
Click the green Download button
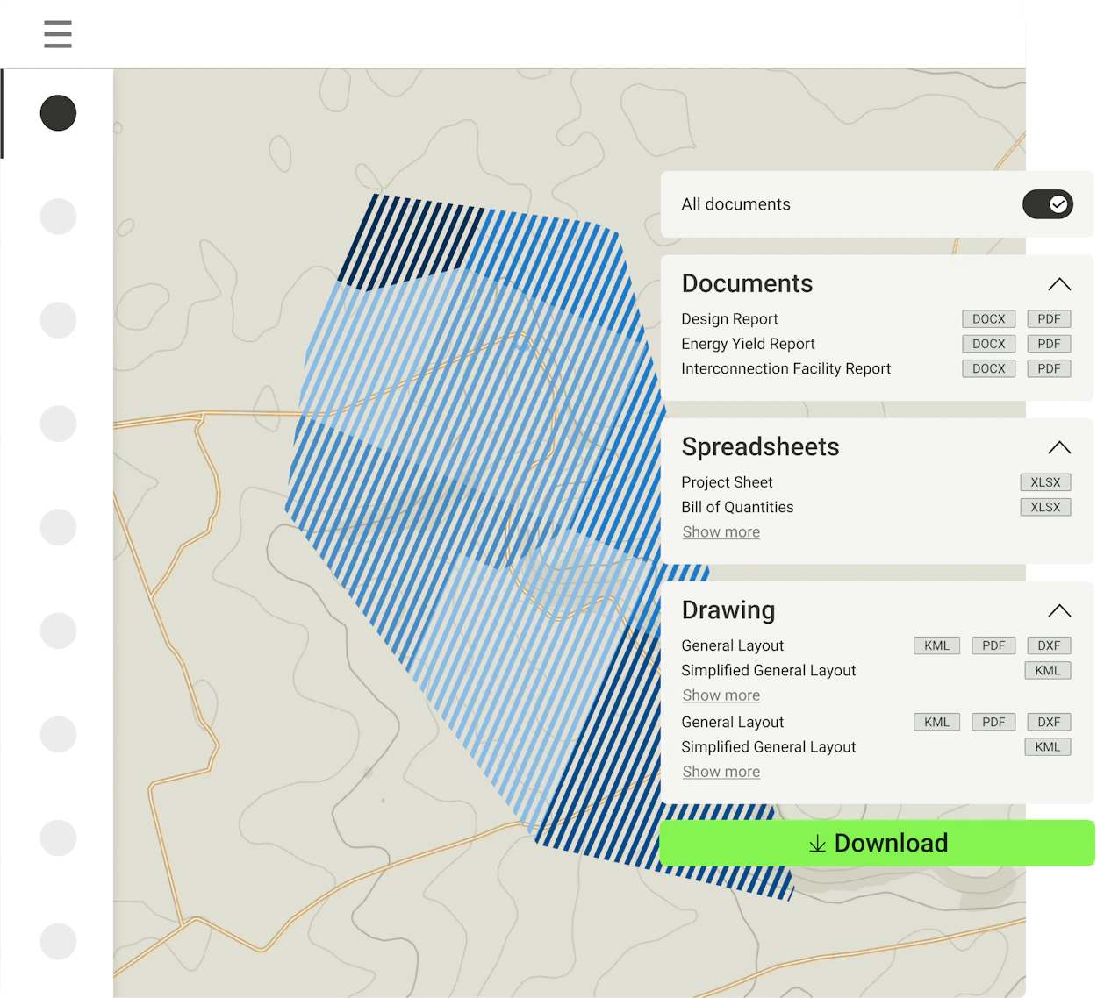pyautogui.click(x=877, y=843)
